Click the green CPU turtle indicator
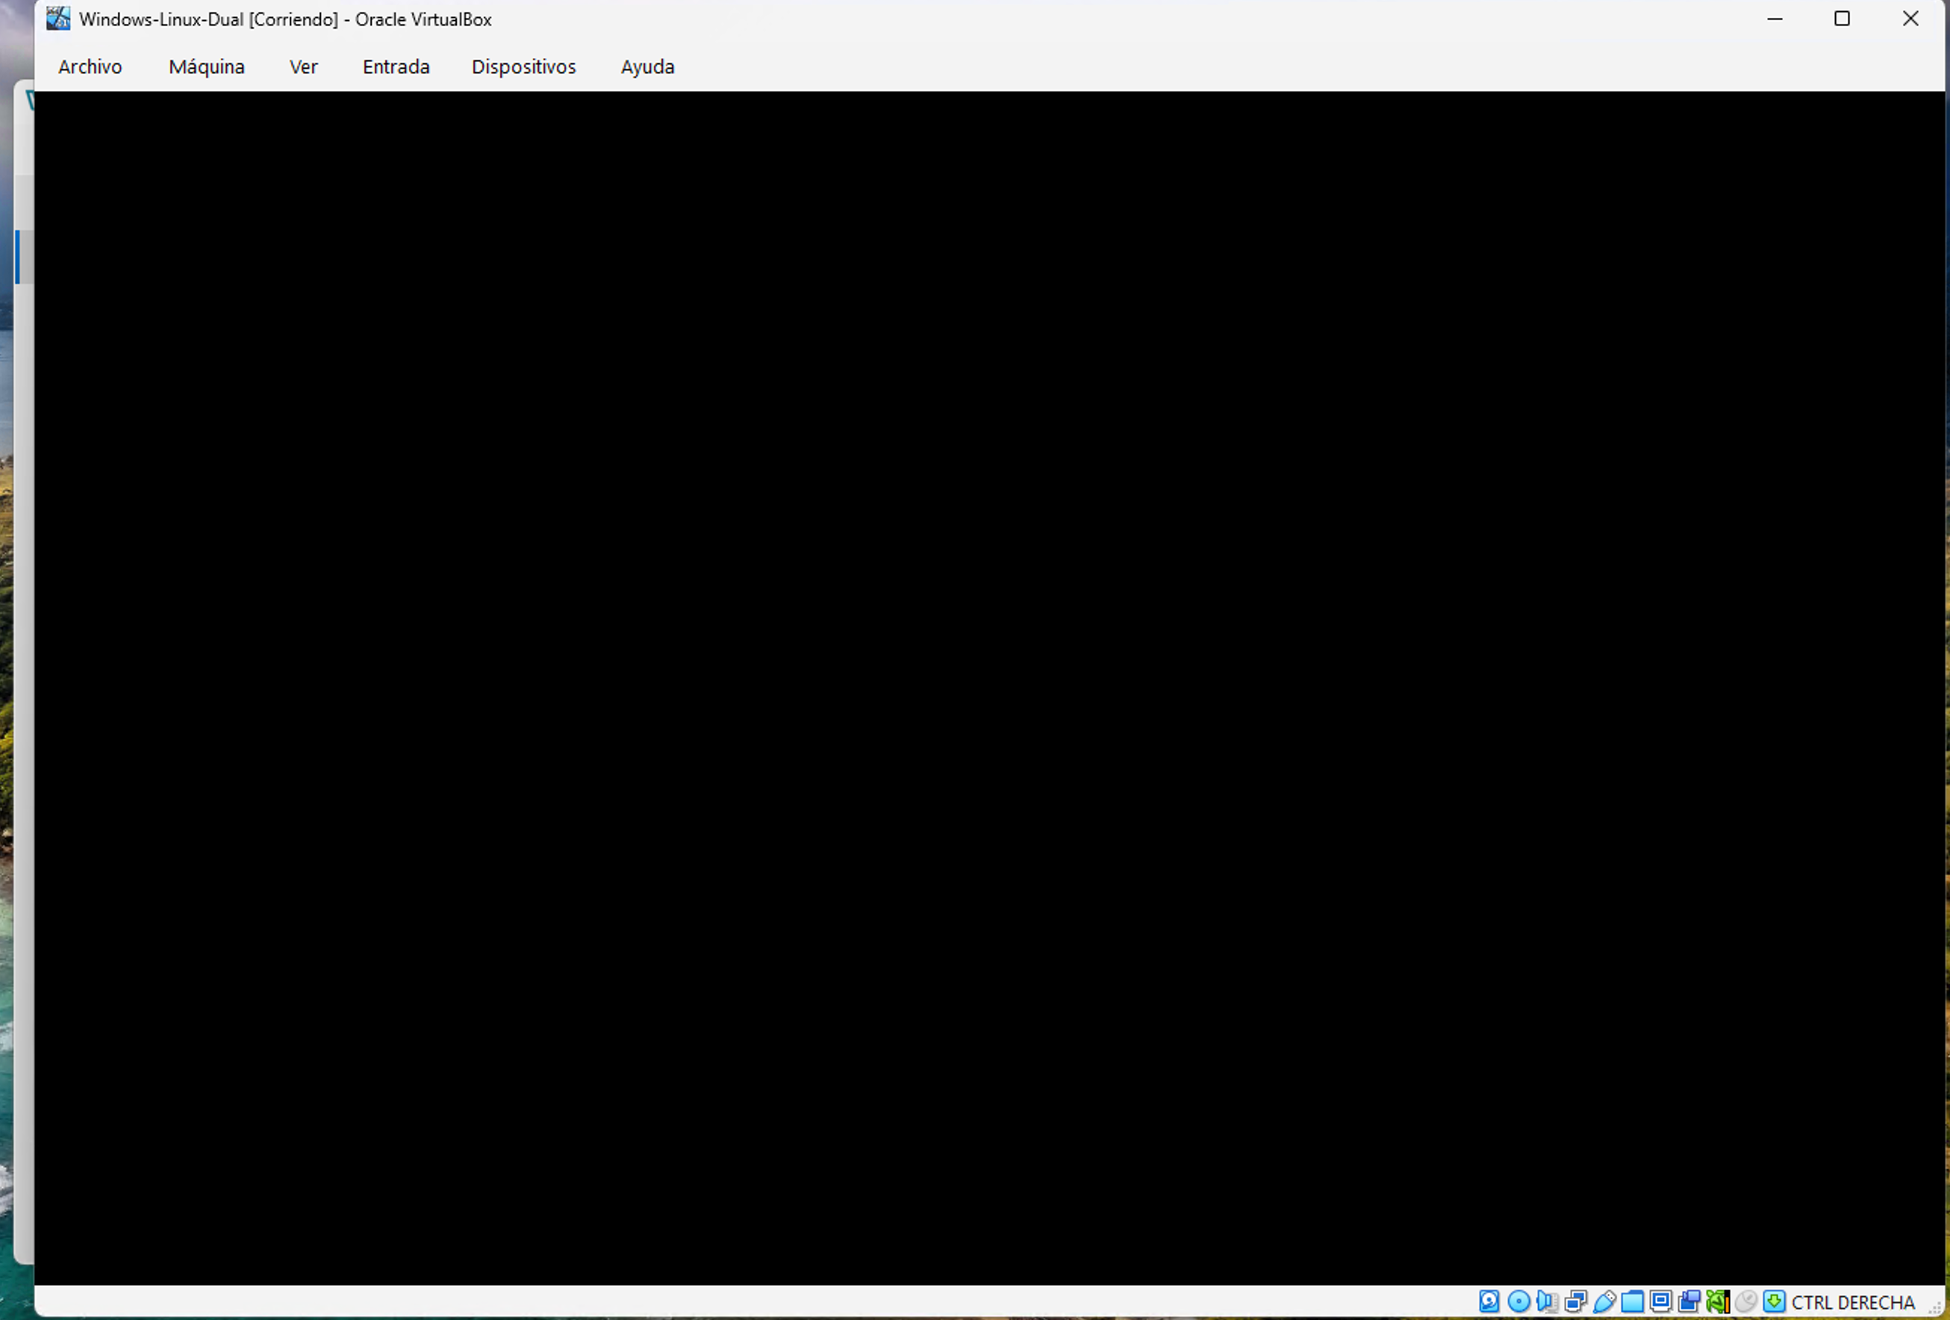 1718,1301
